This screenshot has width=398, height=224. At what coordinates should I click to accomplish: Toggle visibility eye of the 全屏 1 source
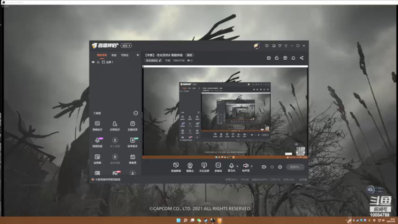[x=93, y=62]
